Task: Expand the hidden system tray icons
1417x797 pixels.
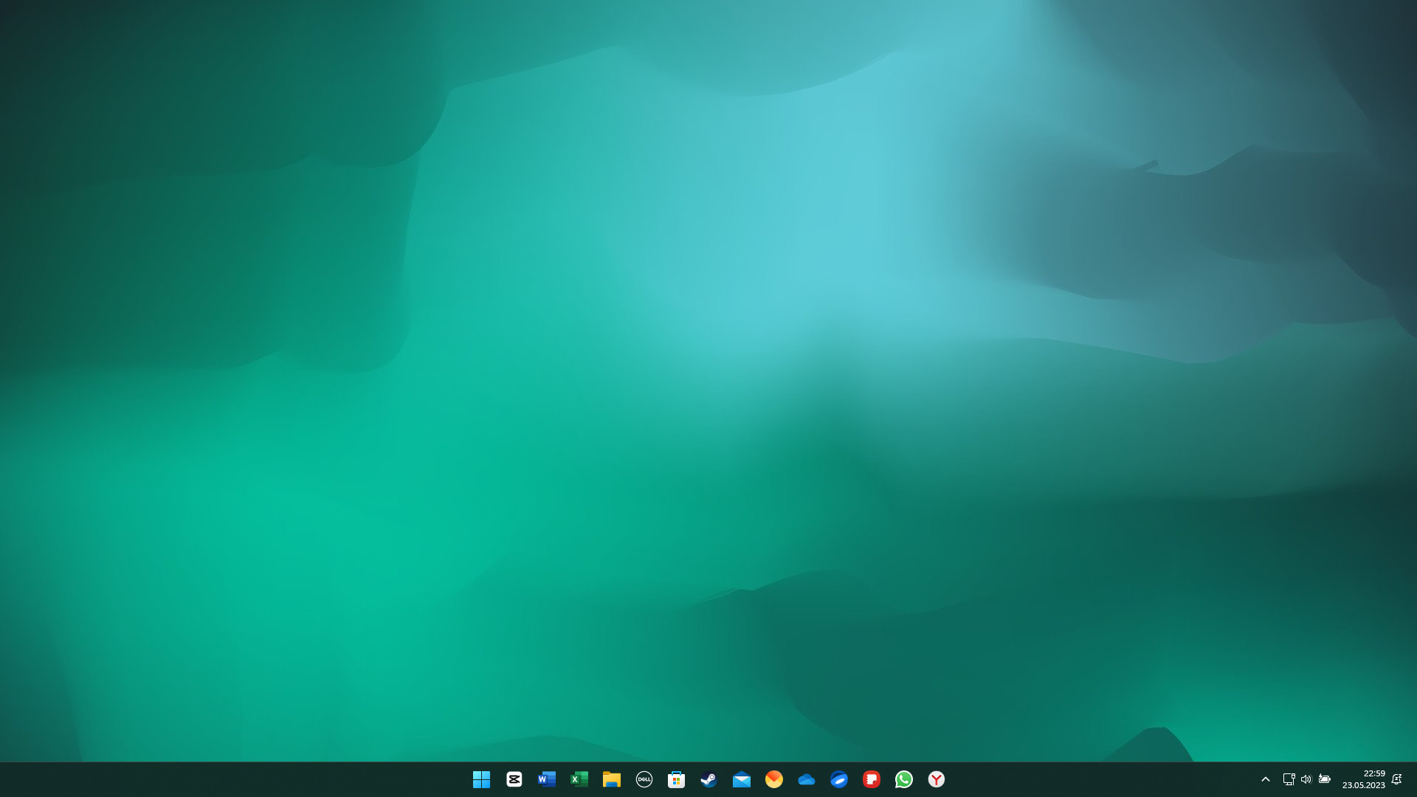Action: click(1265, 779)
